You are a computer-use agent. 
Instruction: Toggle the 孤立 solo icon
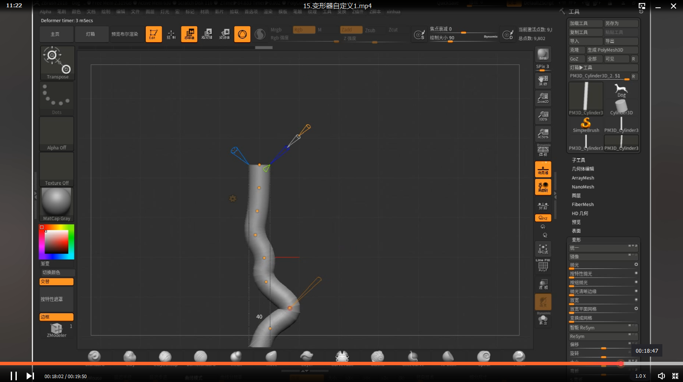pyautogui.click(x=543, y=319)
